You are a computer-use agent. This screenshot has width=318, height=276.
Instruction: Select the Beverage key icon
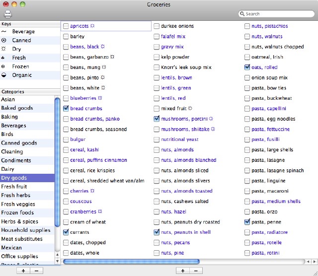(x=4, y=31)
